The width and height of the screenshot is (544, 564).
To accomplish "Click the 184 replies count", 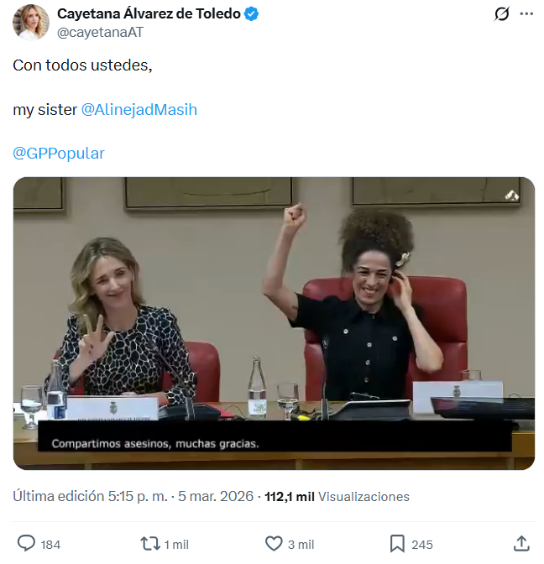I will pyautogui.click(x=50, y=545).
